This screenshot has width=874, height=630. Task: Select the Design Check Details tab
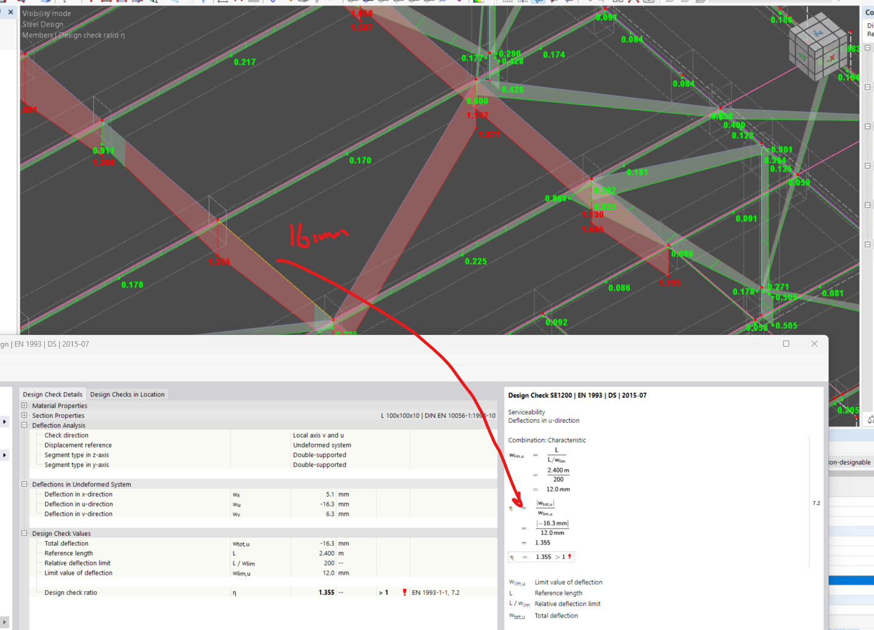(52, 395)
